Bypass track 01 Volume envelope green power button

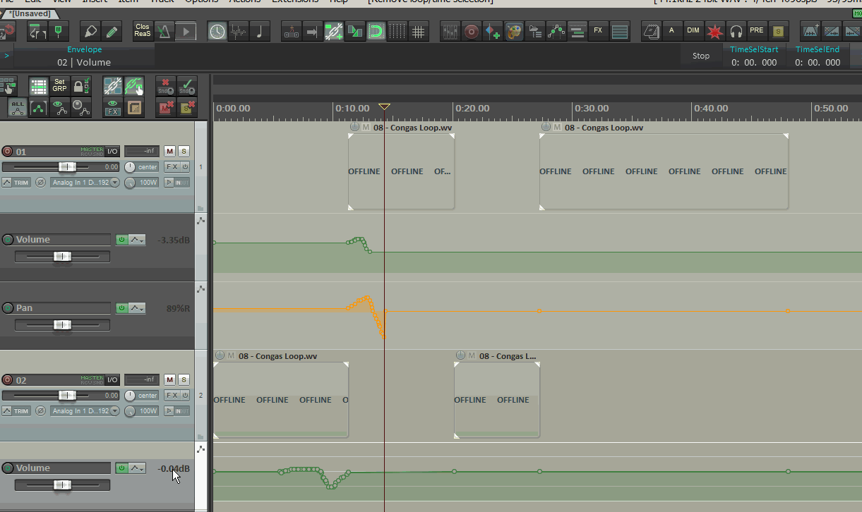(121, 240)
